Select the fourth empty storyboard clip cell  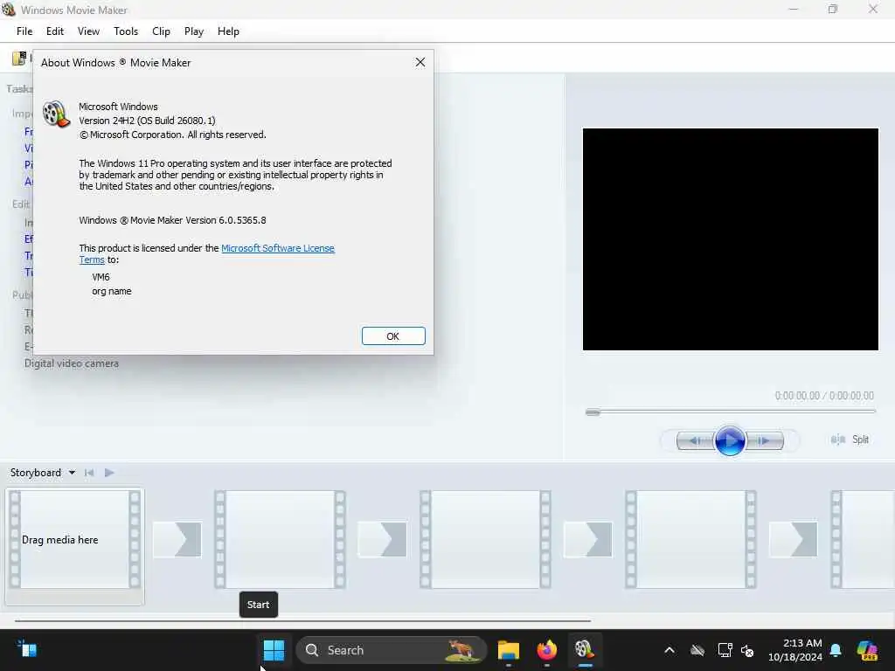click(x=690, y=539)
